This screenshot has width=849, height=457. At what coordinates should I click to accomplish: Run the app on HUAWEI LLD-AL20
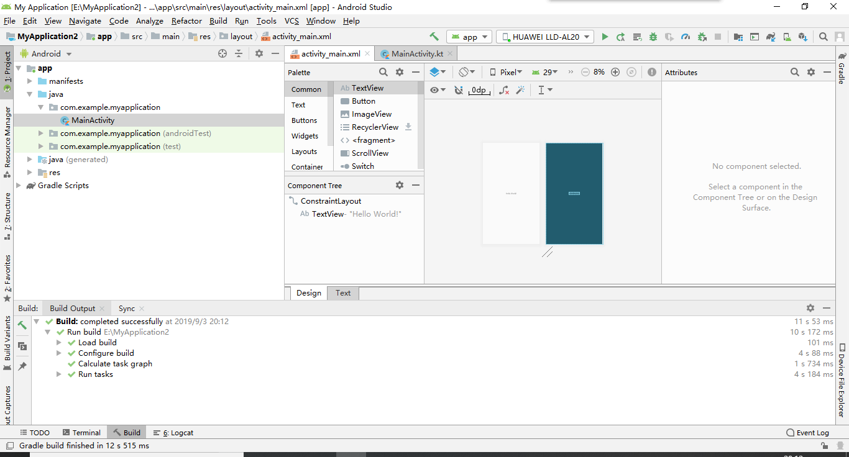tap(605, 37)
